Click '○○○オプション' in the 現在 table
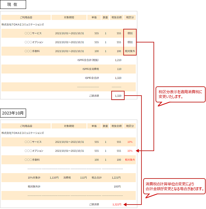Viewport: 206px width, 209px height. coord(34,42)
